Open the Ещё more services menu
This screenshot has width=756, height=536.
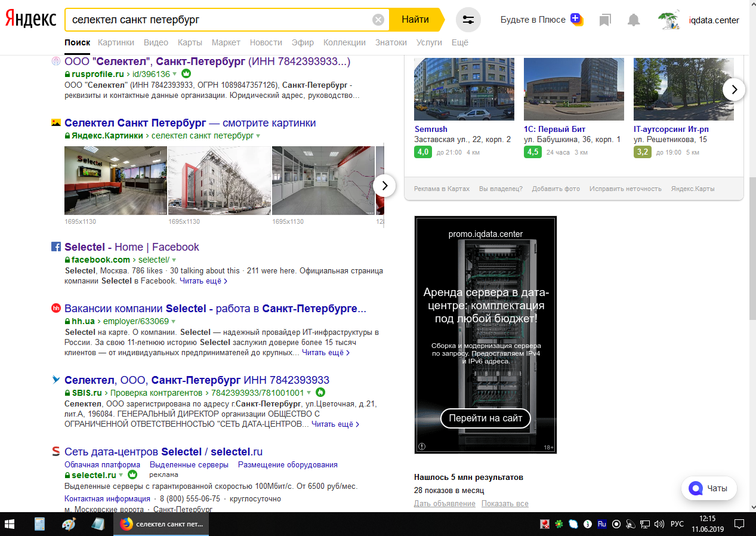(460, 42)
